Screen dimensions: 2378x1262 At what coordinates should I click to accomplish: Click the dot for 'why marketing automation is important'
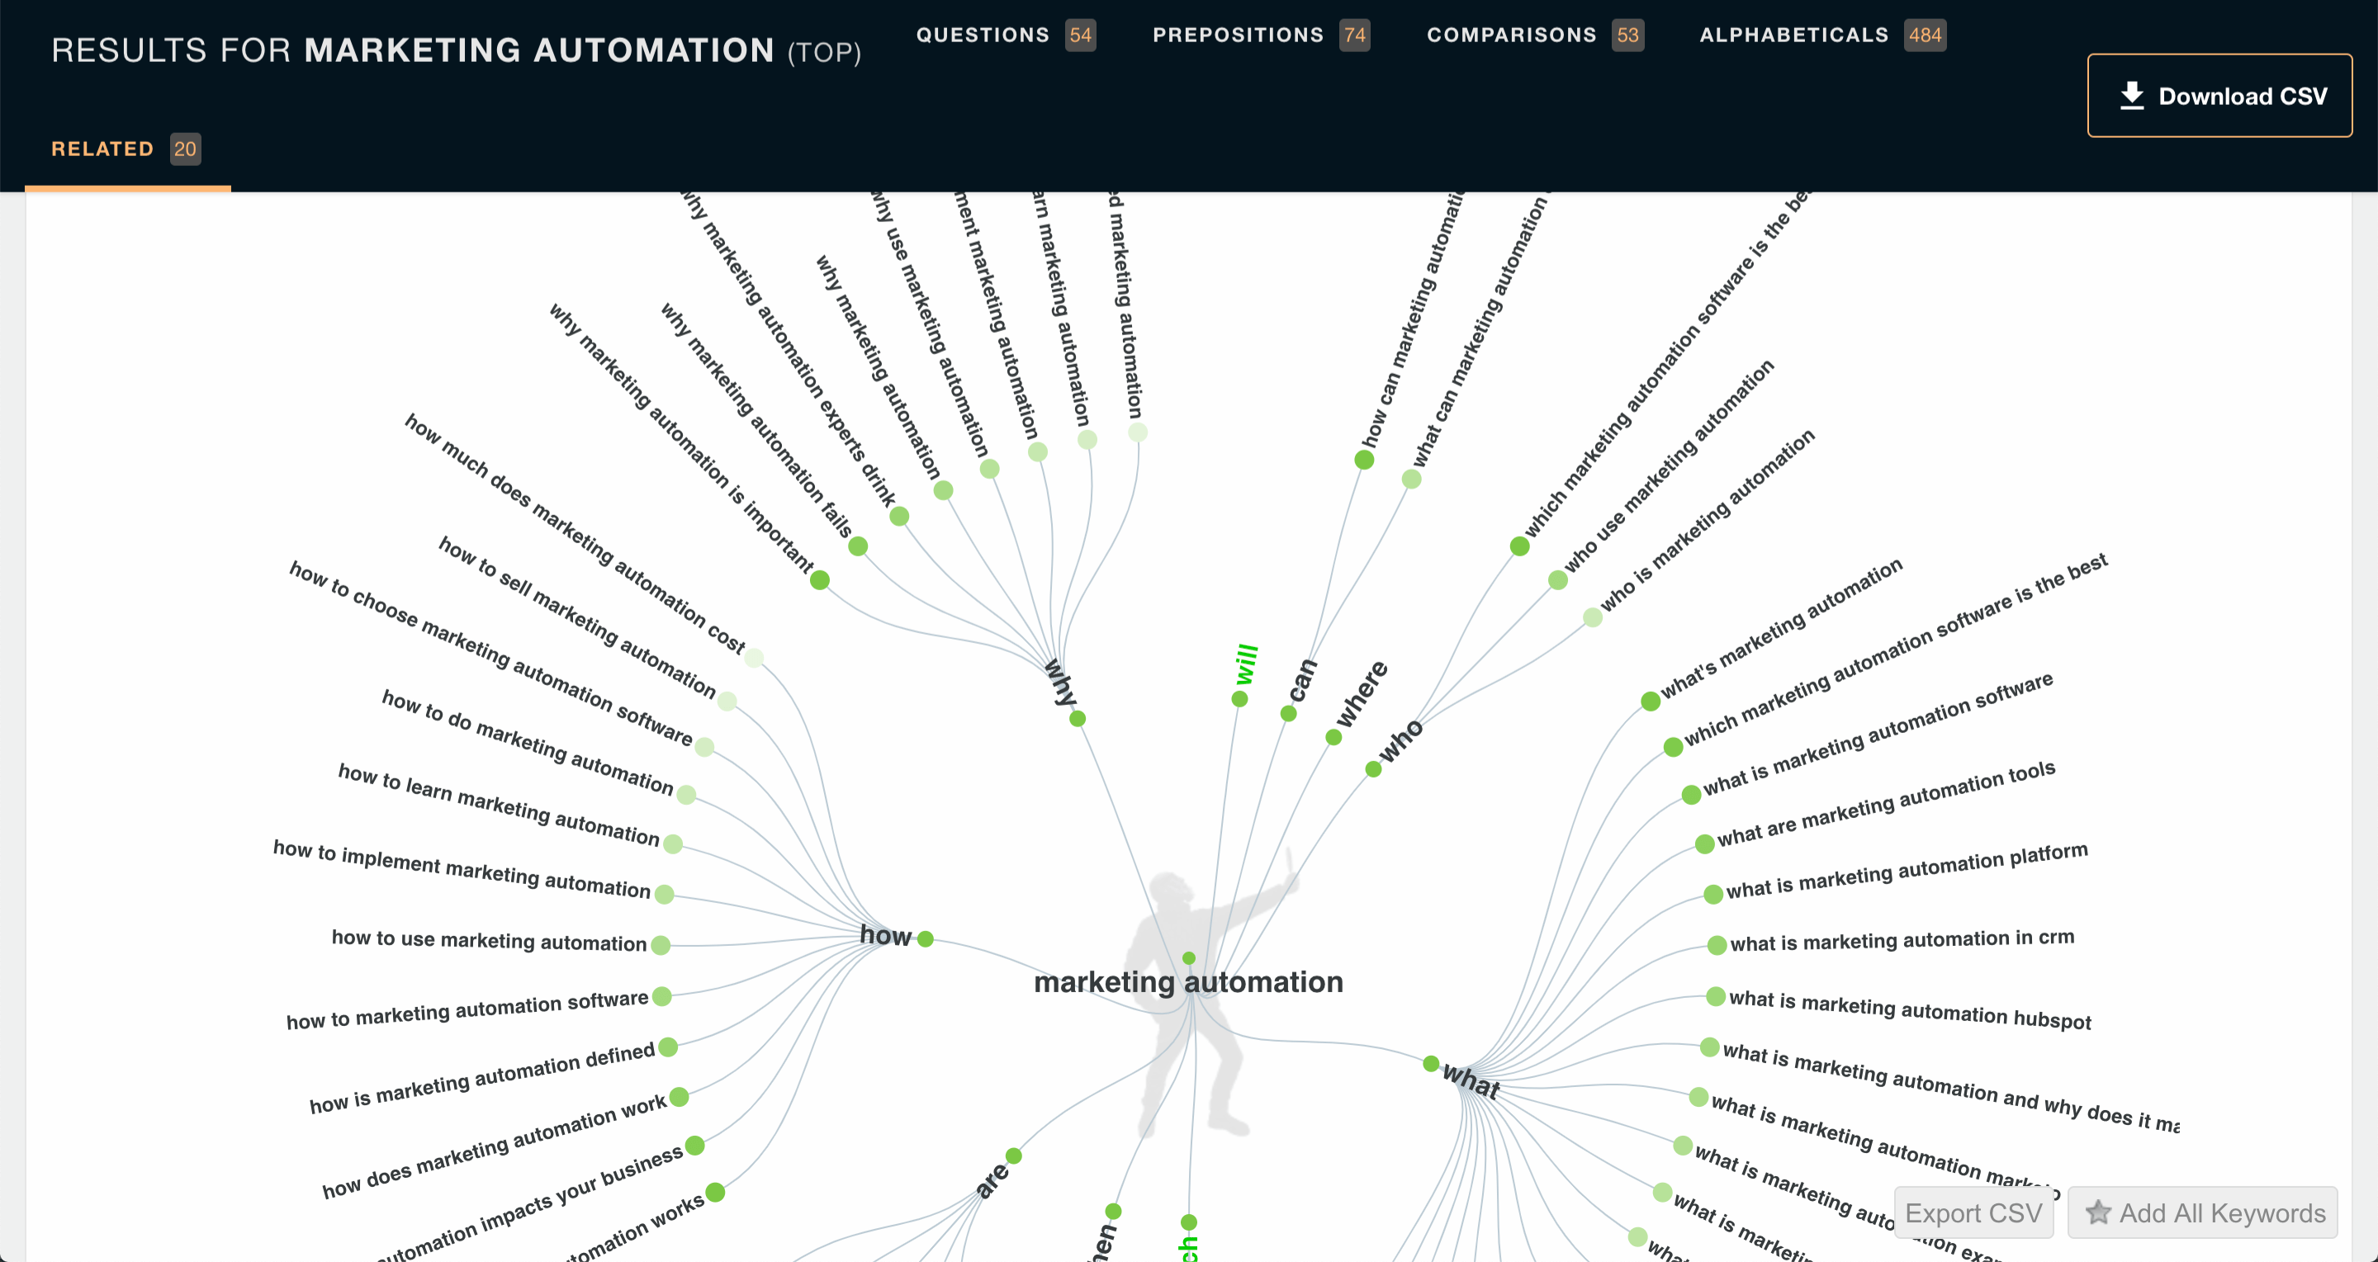pyautogui.click(x=820, y=580)
